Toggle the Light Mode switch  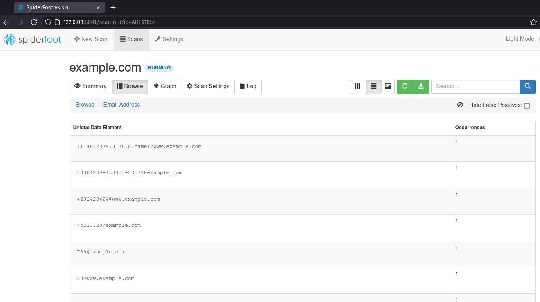click(x=538, y=39)
